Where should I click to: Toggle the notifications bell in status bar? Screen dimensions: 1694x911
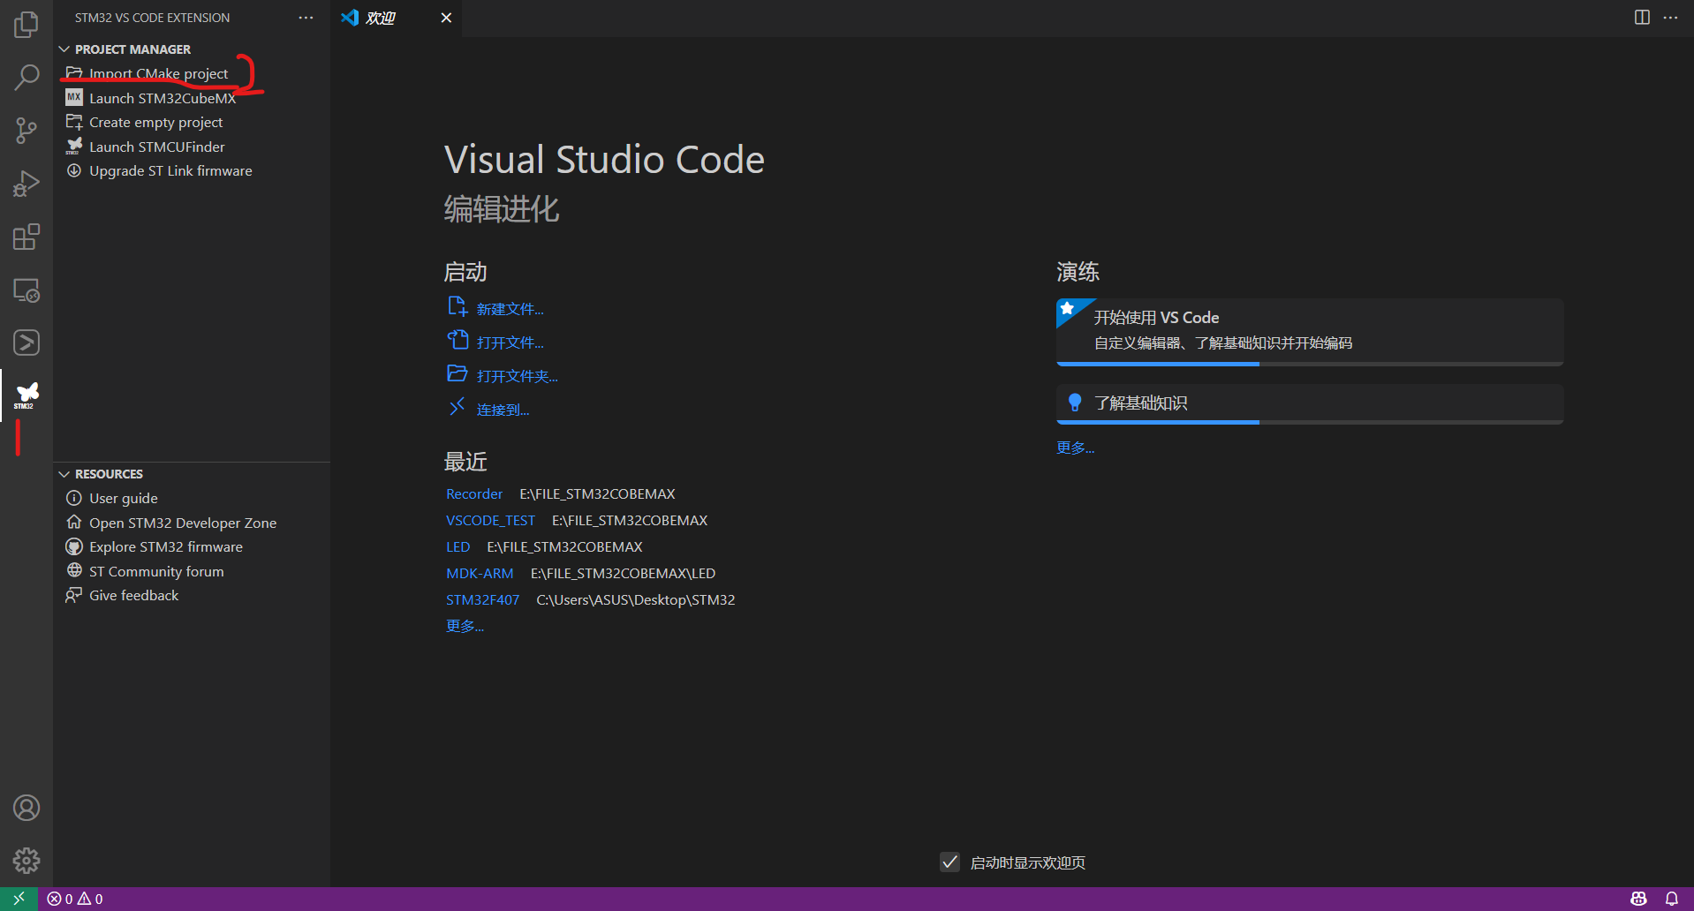tap(1673, 898)
